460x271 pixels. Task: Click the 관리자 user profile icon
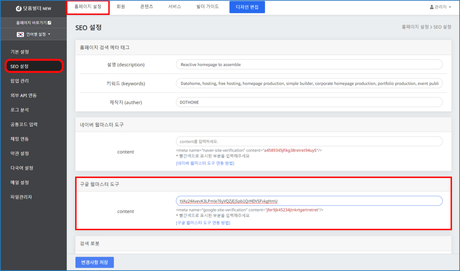coord(431,7)
